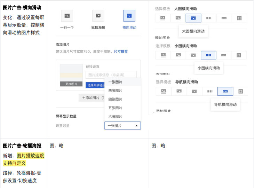Open the 设置数量 dropdown box
Image resolution: width=254 pixels, height=188 pixels.
tap(122, 126)
